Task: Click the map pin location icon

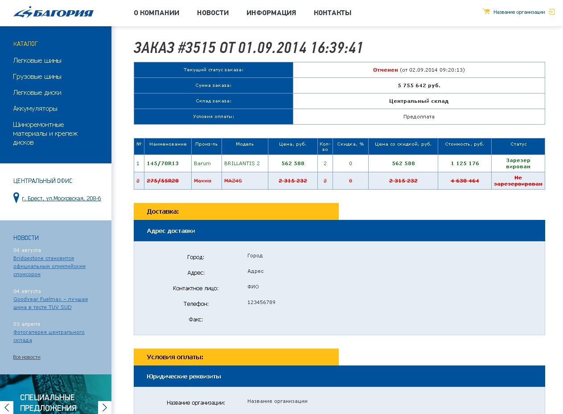Action: [x=16, y=198]
